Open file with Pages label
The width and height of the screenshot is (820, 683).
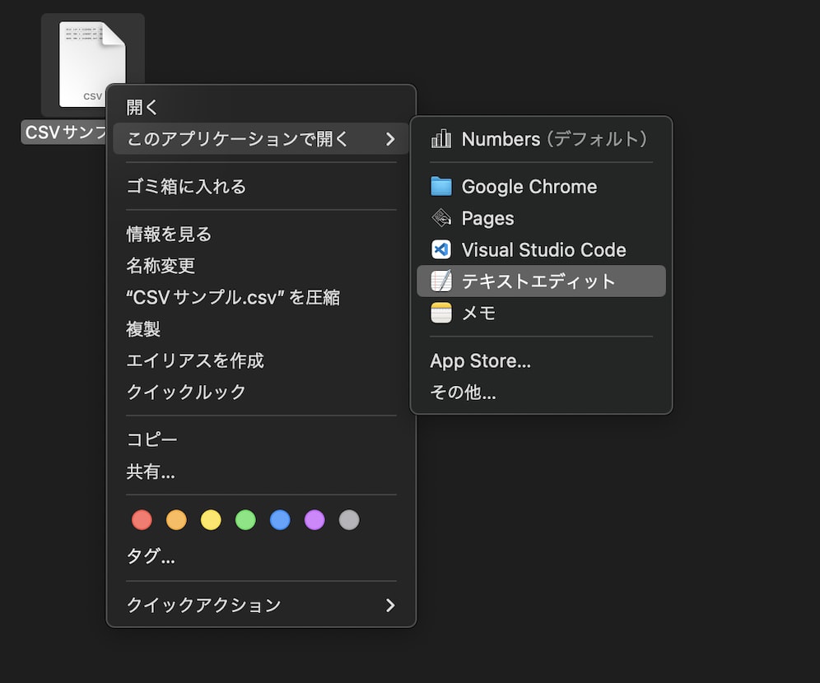[x=487, y=218]
